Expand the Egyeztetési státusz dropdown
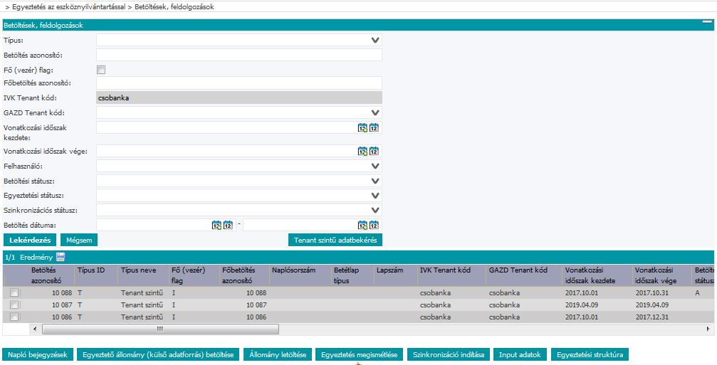 click(x=375, y=196)
